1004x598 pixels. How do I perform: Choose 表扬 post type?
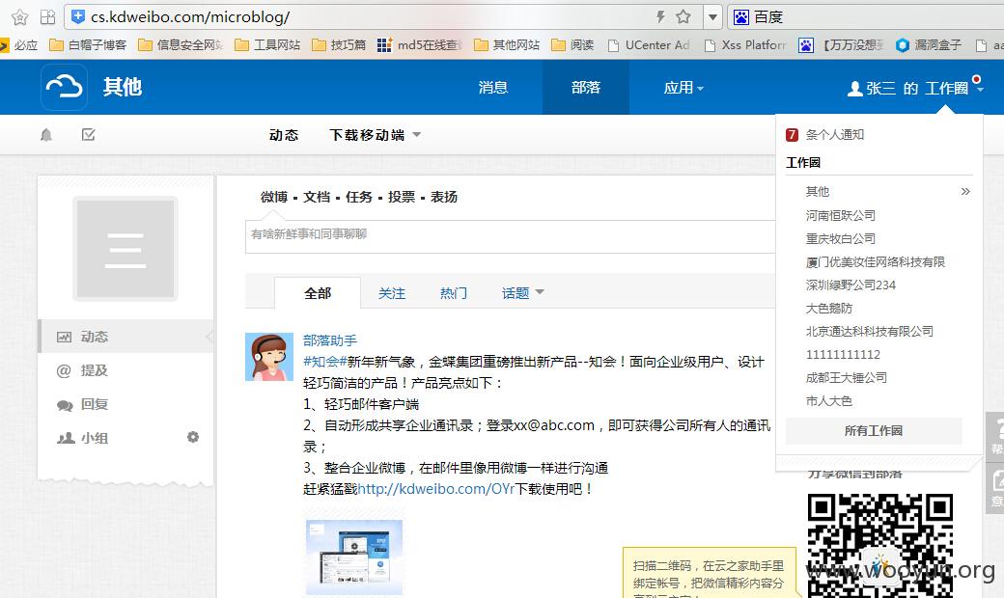pyautogui.click(x=444, y=197)
